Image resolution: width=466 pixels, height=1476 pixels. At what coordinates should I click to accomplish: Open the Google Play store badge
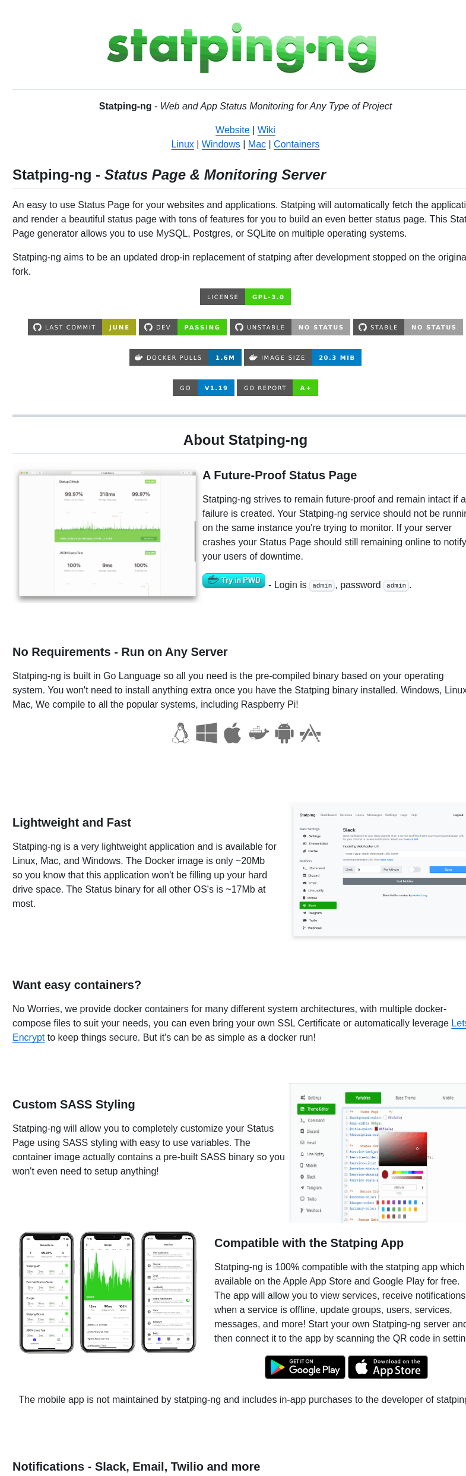click(x=305, y=1367)
